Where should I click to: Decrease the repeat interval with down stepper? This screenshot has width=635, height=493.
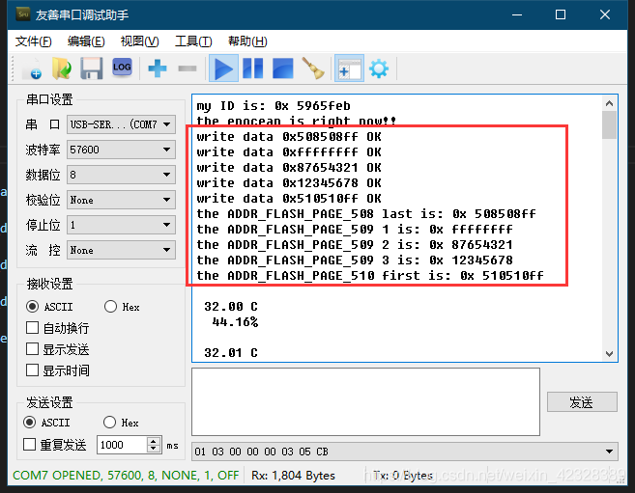pos(154,449)
